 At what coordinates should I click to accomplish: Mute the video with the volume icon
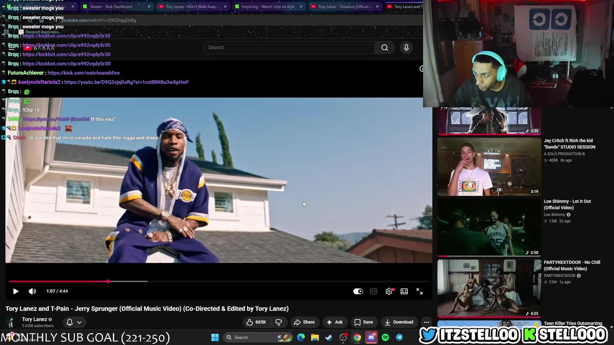click(32, 291)
